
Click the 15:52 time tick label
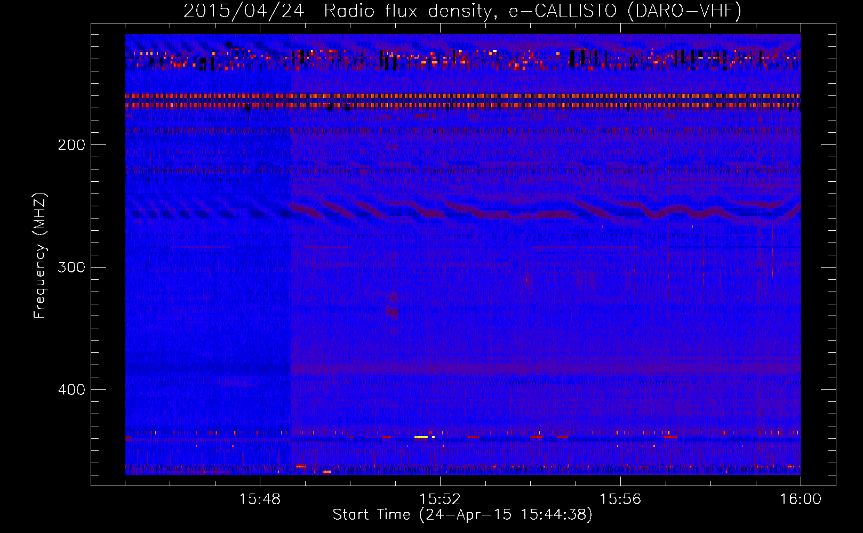pyautogui.click(x=440, y=499)
